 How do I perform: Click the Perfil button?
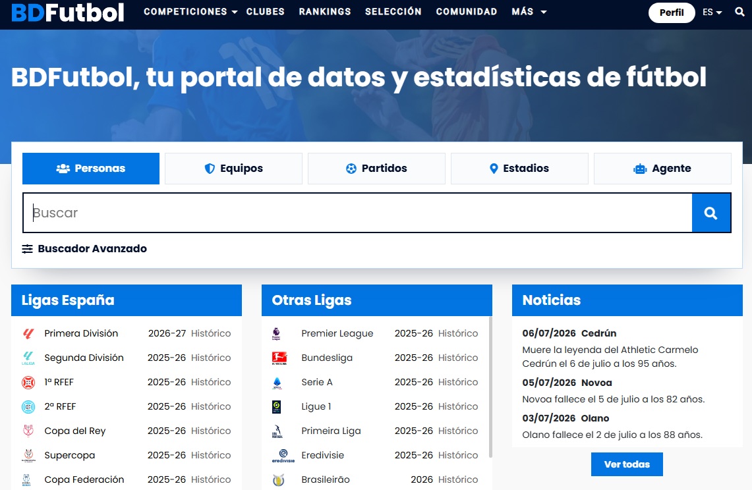pos(672,13)
